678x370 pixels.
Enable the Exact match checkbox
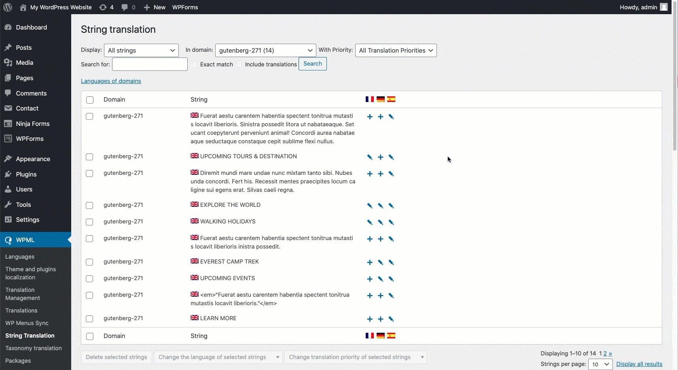(194, 64)
